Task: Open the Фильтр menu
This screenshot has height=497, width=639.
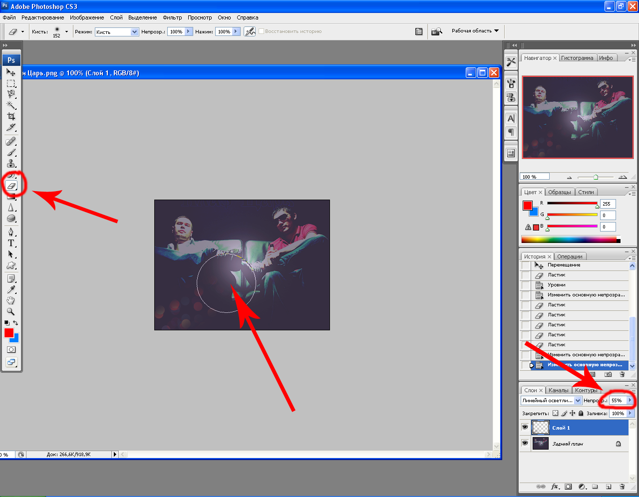Action: (x=172, y=17)
